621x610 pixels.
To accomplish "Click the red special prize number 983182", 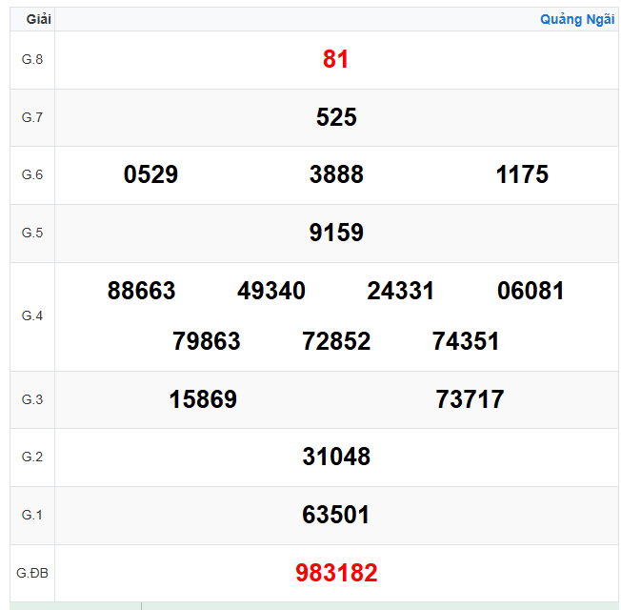I will click(x=336, y=573).
